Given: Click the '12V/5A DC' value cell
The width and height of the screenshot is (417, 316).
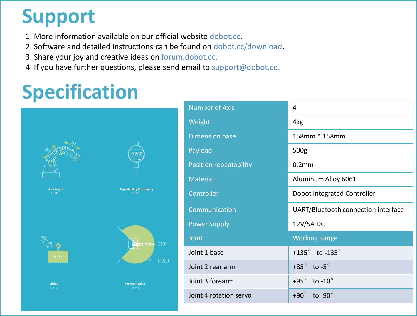Looking at the screenshot, I should (351, 224).
